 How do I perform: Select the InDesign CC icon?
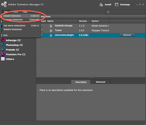coord(3,40)
